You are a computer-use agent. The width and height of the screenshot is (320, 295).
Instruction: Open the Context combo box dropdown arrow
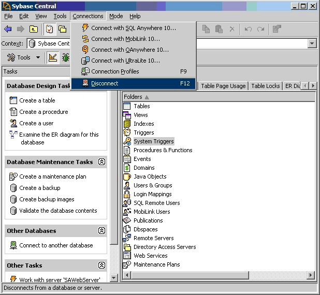312,44
